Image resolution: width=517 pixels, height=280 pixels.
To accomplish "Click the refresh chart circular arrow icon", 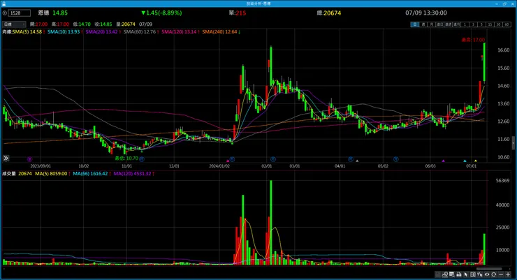I will [493, 274].
